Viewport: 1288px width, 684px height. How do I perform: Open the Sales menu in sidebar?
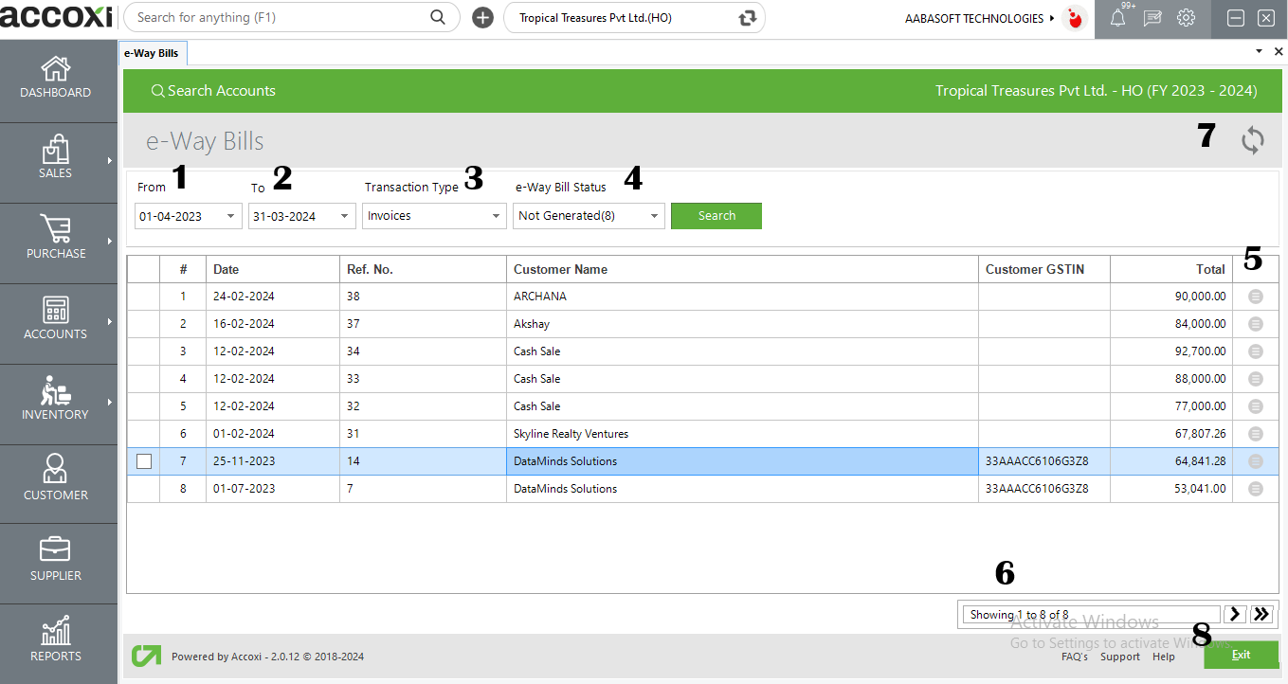56,160
